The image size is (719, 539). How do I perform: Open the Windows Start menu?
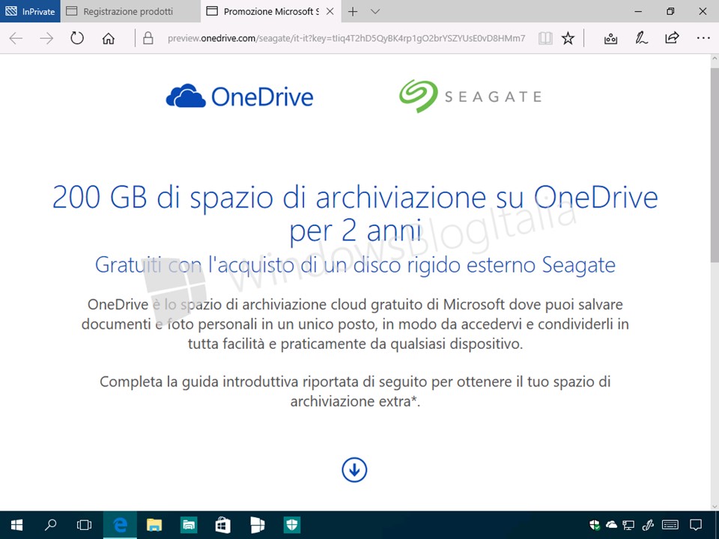(17, 525)
